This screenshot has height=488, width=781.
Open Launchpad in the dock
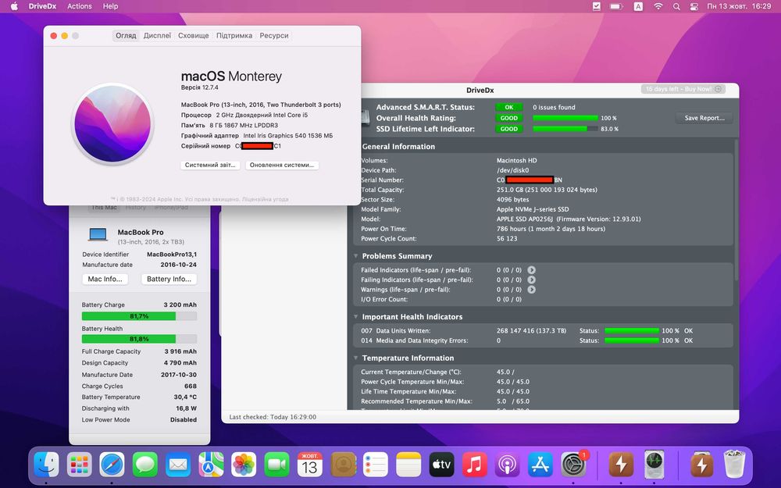coord(79,465)
